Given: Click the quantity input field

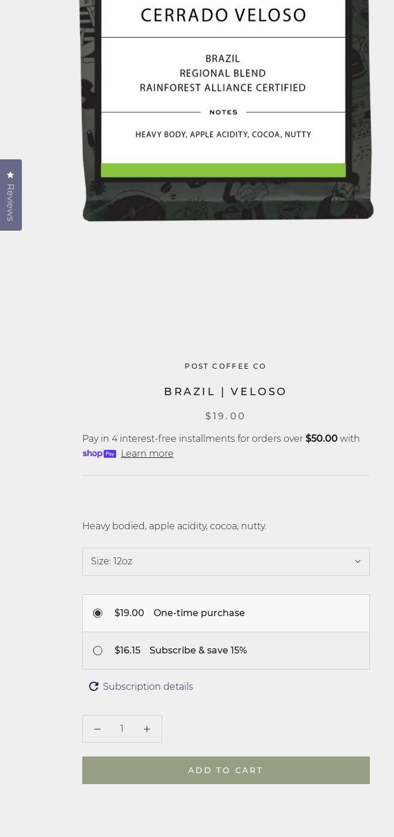Looking at the screenshot, I should tap(122, 729).
